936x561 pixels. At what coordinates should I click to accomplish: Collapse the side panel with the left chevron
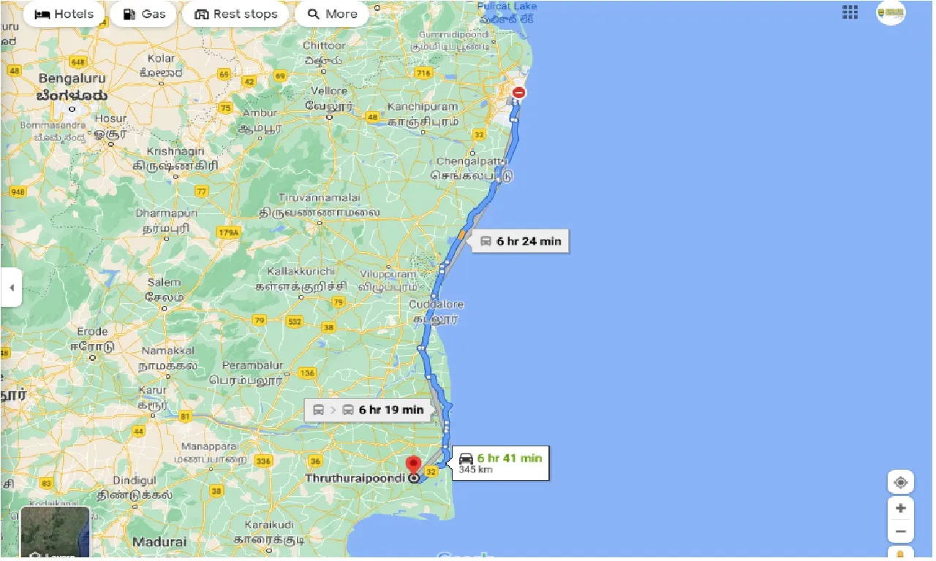[x=11, y=288]
